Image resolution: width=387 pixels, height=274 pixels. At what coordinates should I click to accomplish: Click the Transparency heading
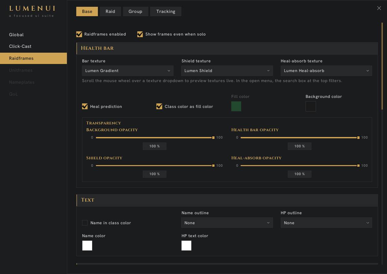click(x=103, y=123)
